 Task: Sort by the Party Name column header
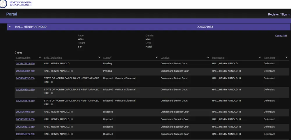(218, 58)
